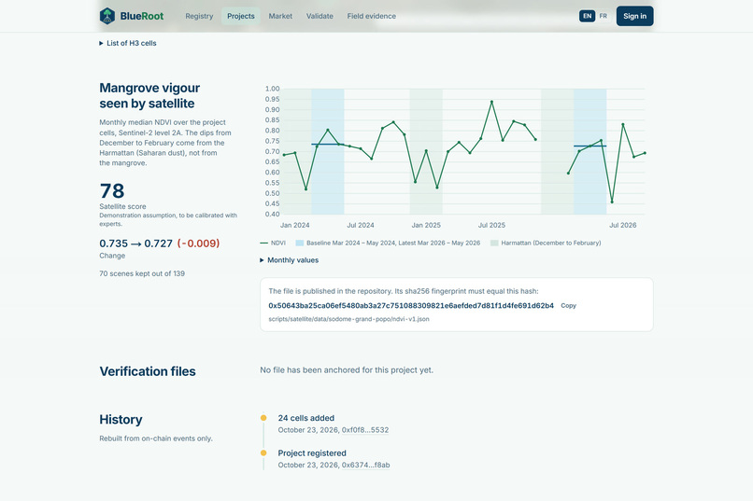This screenshot has width=753, height=501.
Task: Open the Registry nav item
Action: [199, 16]
